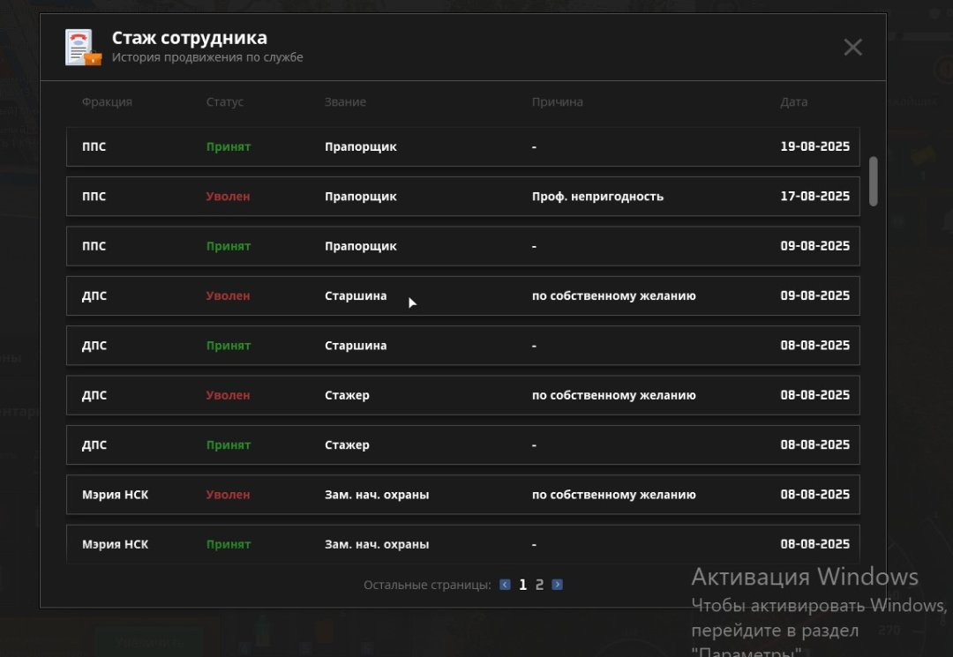953x657 pixels.
Task: Open page 2 of history
Action: point(539,584)
